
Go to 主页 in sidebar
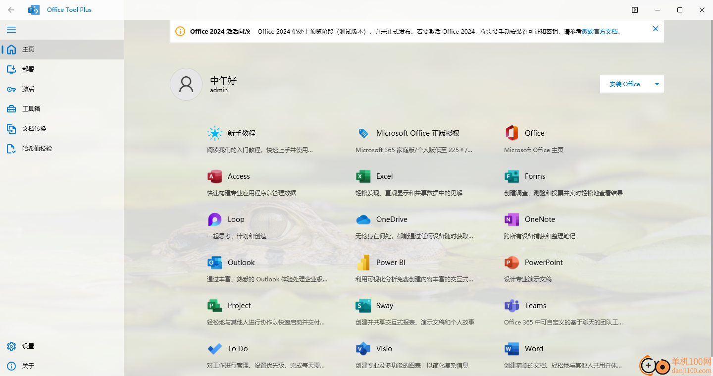pyautogui.click(x=62, y=50)
